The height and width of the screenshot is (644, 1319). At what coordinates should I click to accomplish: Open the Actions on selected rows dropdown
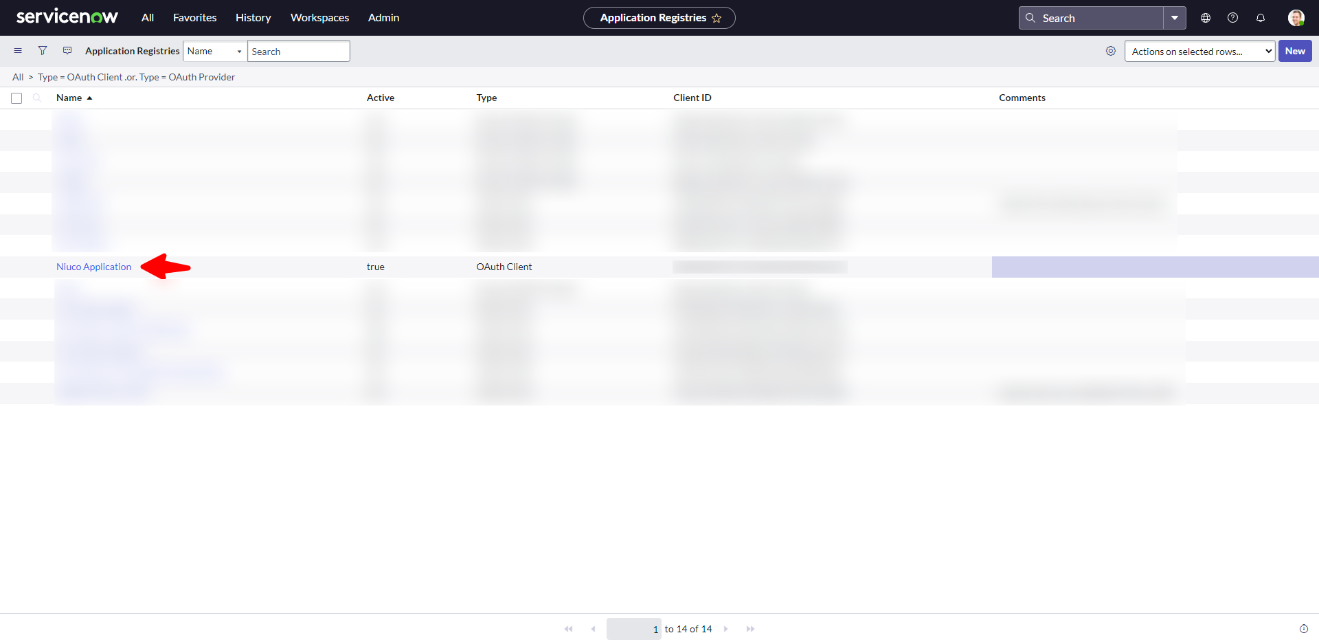1200,51
